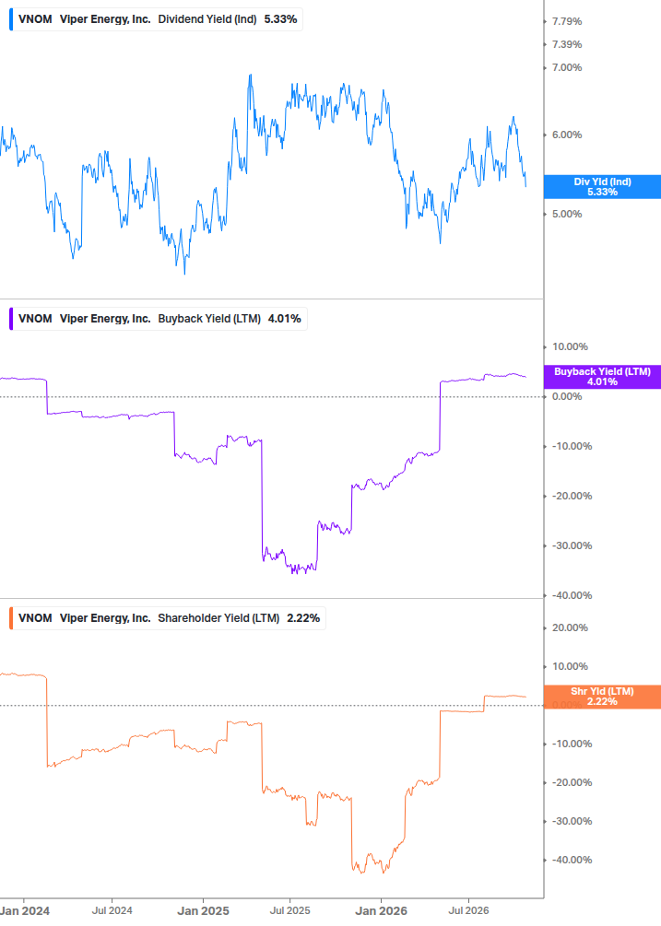Viewport: 661px width, 926px height.
Task: Click the Jan 2024 x-axis label
Action: (x=25, y=910)
